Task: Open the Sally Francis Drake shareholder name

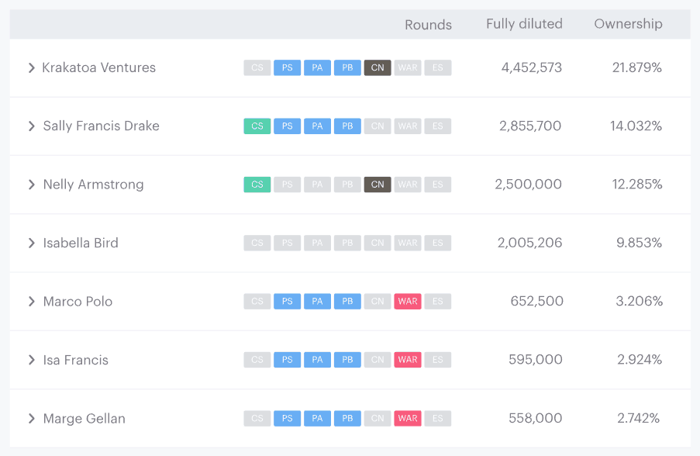Action: point(101,126)
